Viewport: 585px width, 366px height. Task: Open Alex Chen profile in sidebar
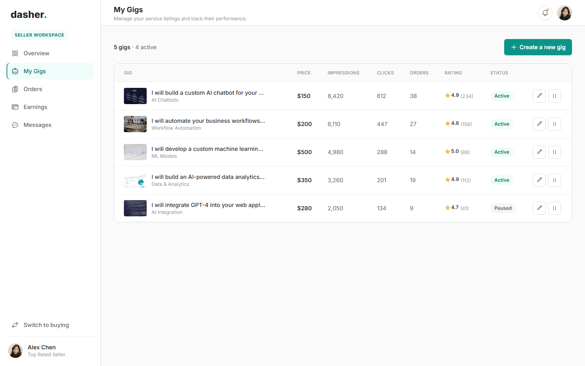click(x=50, y=351)
